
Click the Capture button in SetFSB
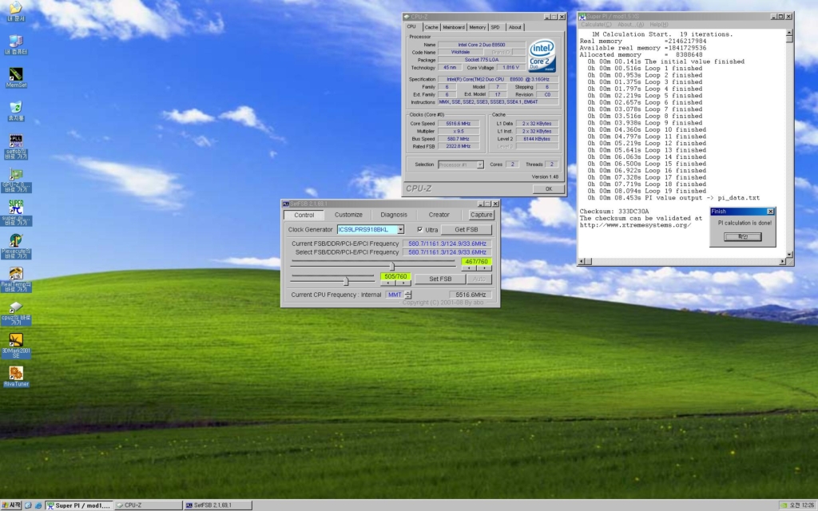click(481, 215)
